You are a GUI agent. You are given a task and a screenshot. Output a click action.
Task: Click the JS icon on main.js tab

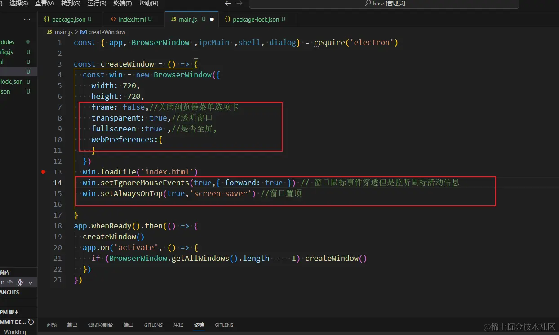173,19
